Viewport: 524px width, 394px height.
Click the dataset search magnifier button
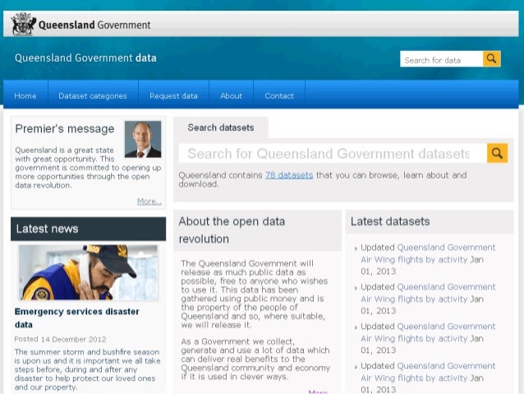pyautogui.click(x=497, y=153)
